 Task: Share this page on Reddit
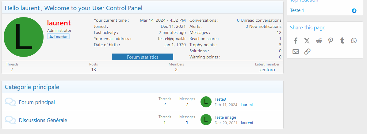[319, 41]
